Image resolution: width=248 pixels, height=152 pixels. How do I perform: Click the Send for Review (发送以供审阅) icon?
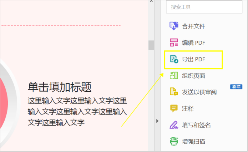[x=174, y=92]
